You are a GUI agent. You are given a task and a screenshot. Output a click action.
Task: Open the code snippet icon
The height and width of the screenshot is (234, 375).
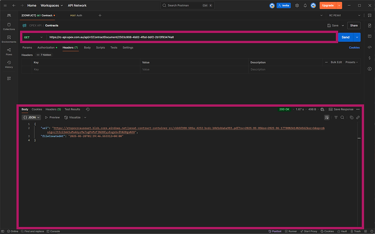[370, 47]
